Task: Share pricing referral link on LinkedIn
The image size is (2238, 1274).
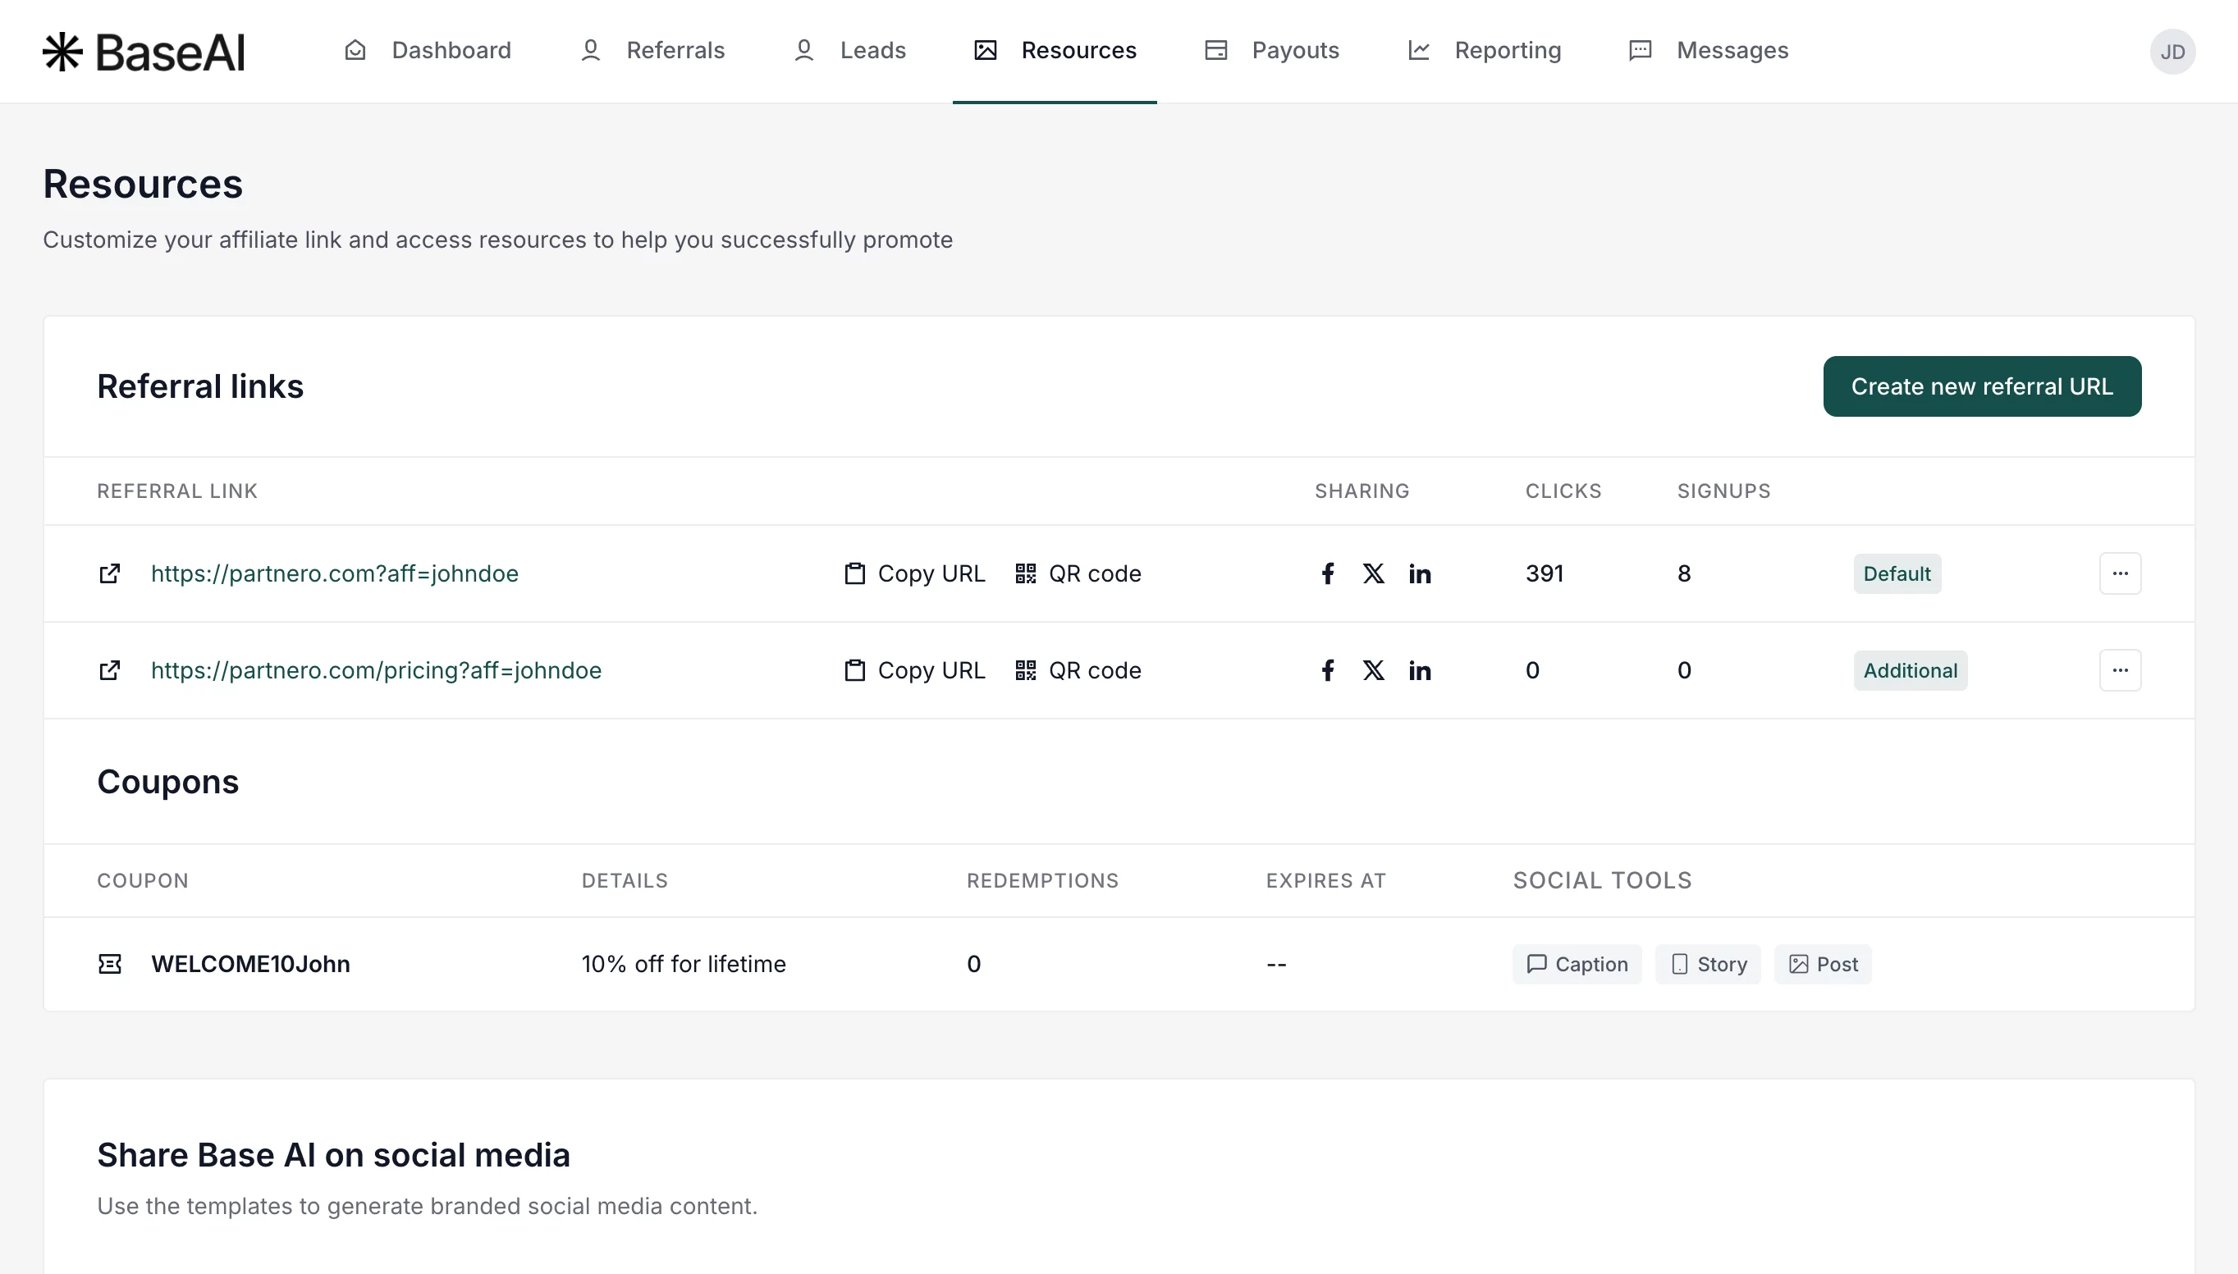Action: (x=1419, y=670)
